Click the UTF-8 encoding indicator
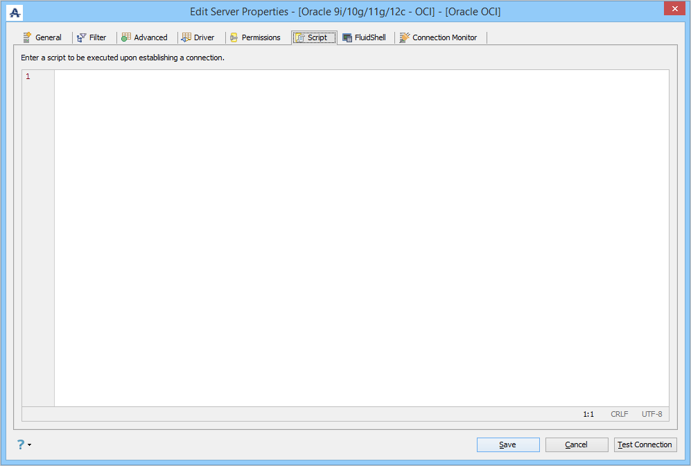 point(651,414)
